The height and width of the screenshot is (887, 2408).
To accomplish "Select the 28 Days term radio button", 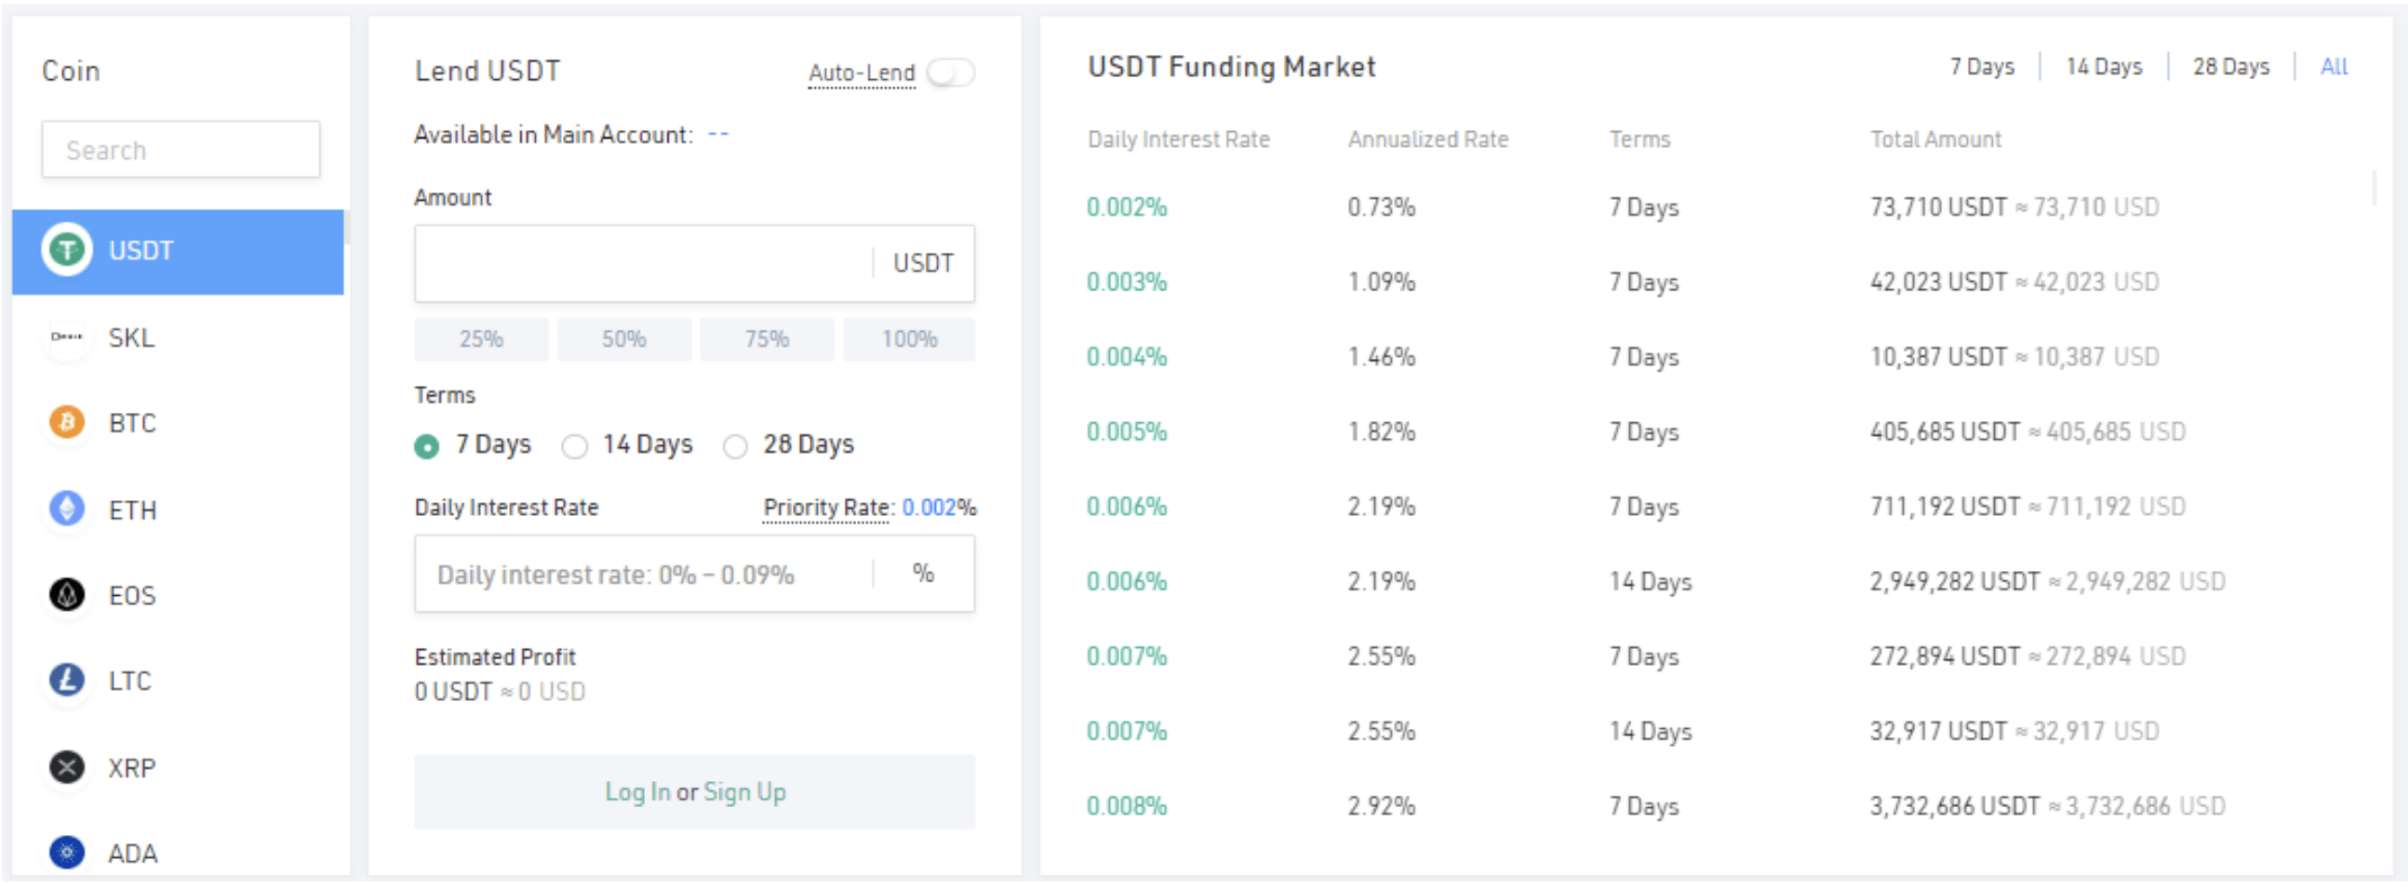I will pos(736,447).
